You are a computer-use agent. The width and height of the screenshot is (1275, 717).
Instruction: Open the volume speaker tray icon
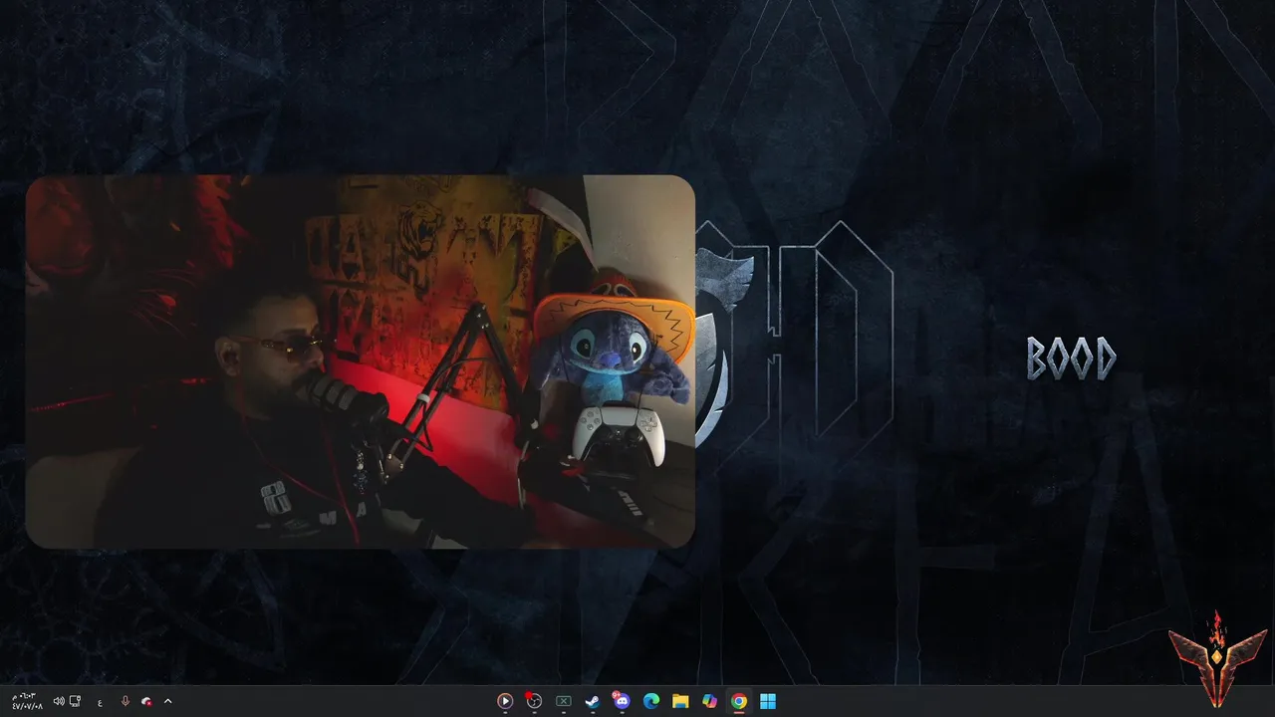coord(59,701)
